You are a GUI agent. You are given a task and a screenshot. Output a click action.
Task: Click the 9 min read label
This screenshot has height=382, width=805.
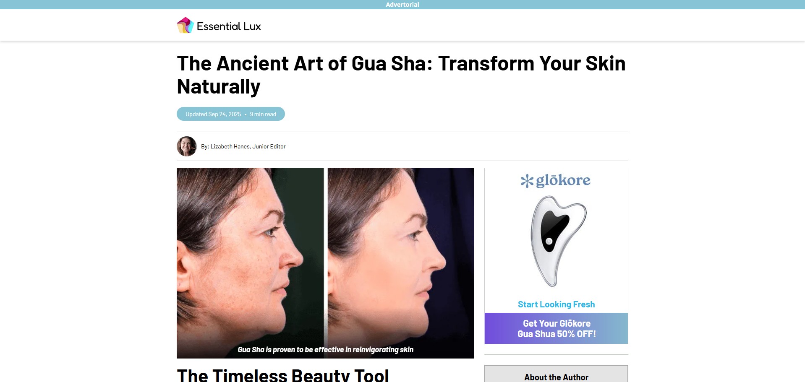(x=263, y=114)
